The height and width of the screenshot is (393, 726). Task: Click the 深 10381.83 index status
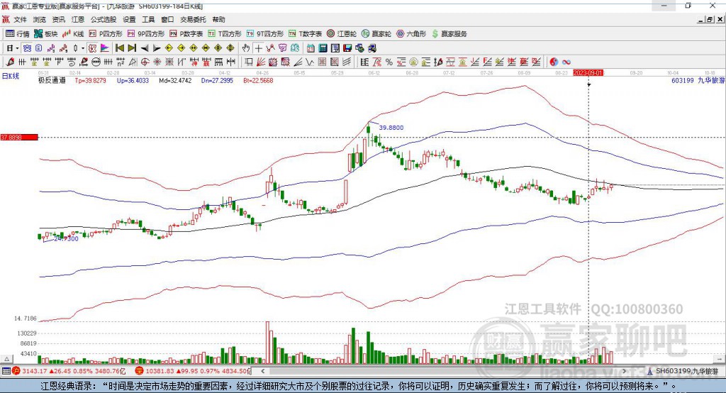[193, 371]
